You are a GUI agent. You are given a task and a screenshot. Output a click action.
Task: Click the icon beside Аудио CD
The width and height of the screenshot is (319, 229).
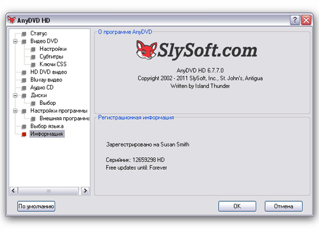point(24,88)
